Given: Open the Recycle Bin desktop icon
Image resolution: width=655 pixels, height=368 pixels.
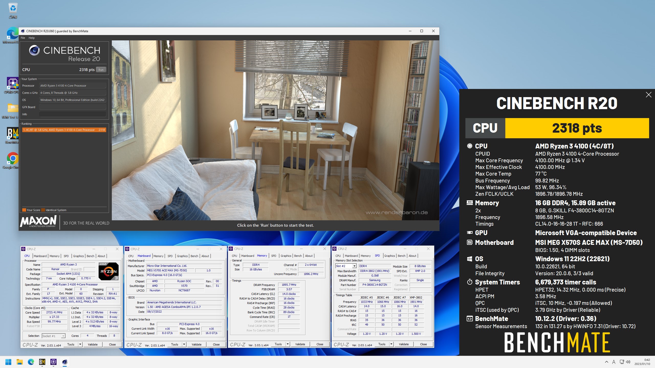Looking at the screenshot, I should 13,11.
